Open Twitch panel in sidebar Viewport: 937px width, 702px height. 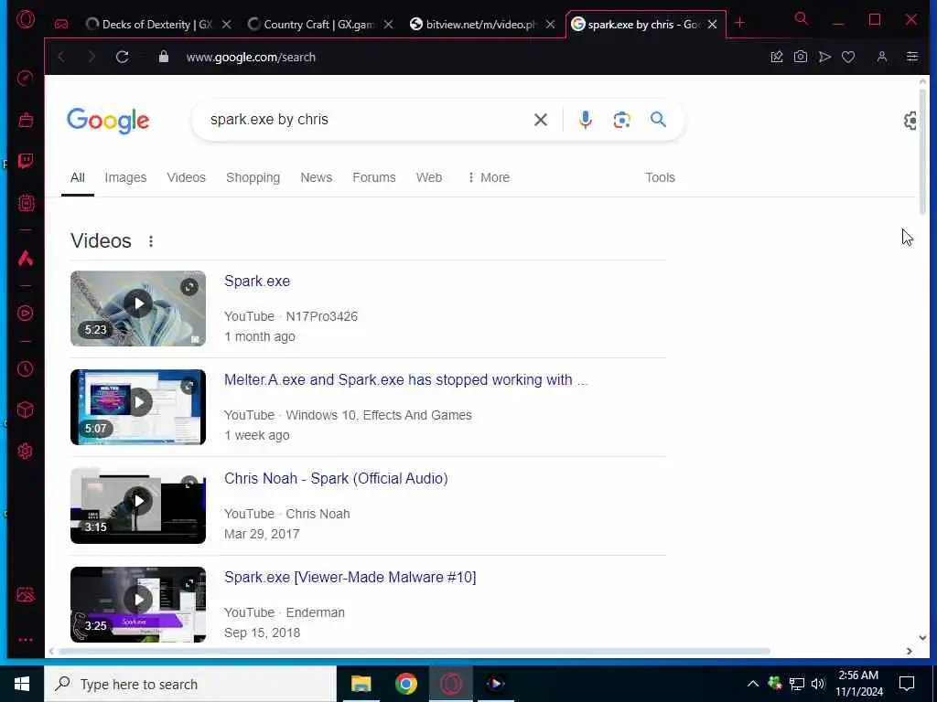pos(25,161)
